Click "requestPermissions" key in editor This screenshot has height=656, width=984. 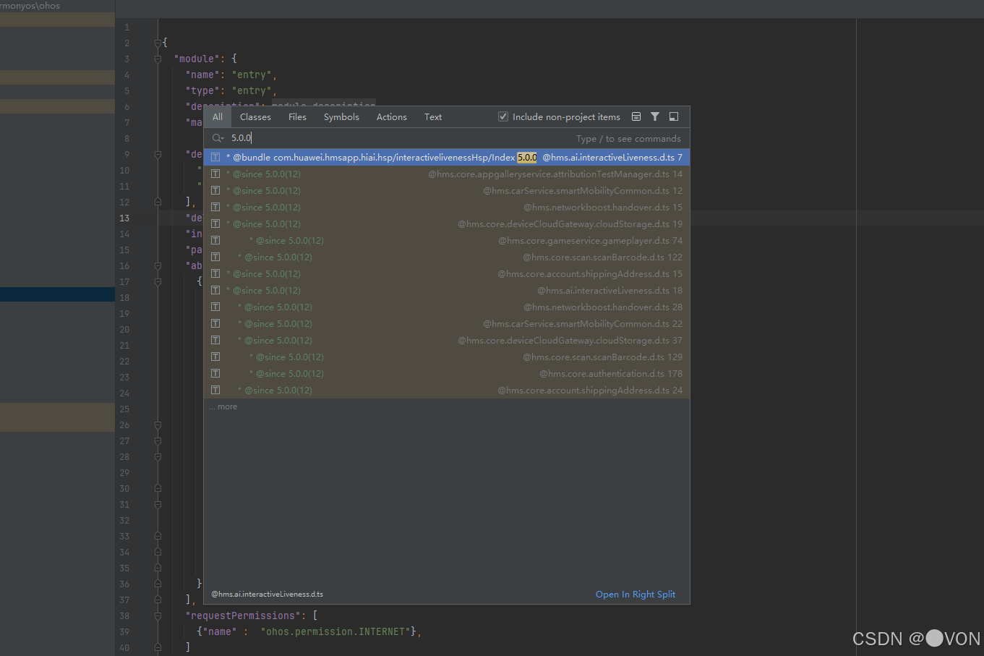point(243,616)
